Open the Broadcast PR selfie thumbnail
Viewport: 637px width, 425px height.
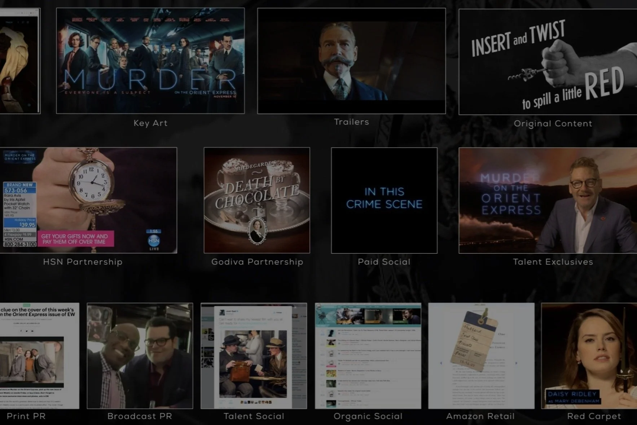pyautogui.click(x=140, y=356)
